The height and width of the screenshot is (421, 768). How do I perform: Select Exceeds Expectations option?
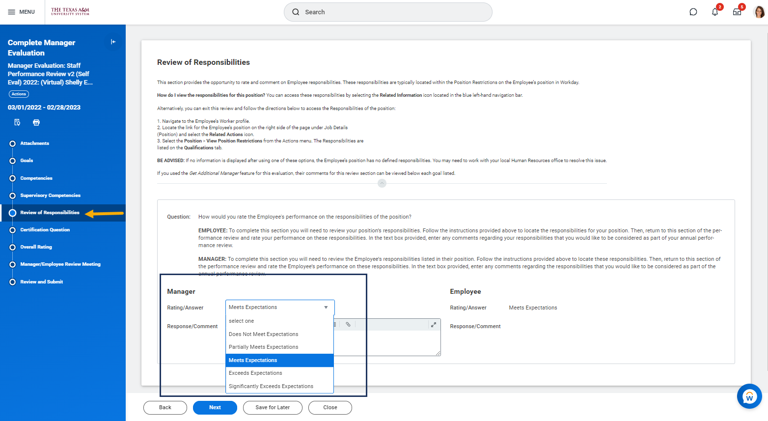coord(255,373)
